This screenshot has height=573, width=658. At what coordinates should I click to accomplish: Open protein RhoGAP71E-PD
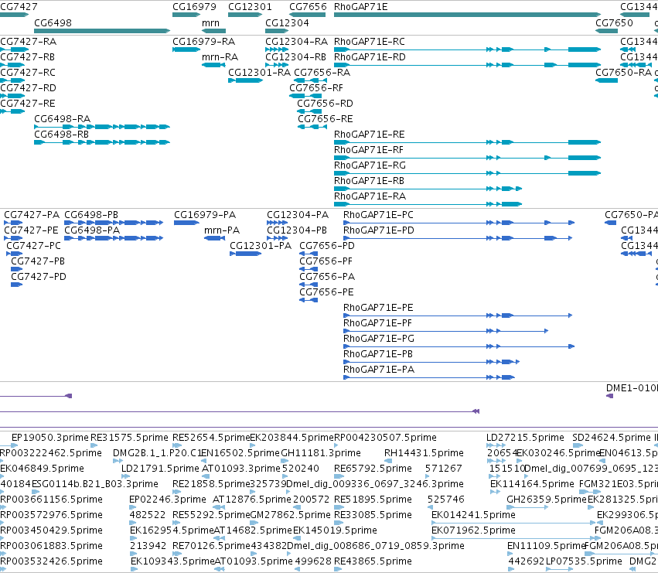379,230
